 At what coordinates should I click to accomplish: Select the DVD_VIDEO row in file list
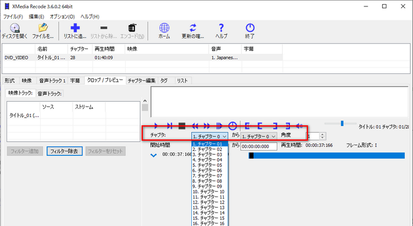tap(142, 58)
